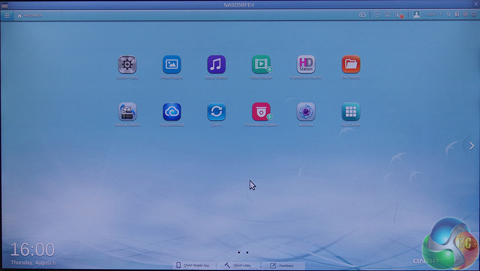480x271 pixels.
Task: Open desktop preferences monitor icon
Action: [473, 15]
